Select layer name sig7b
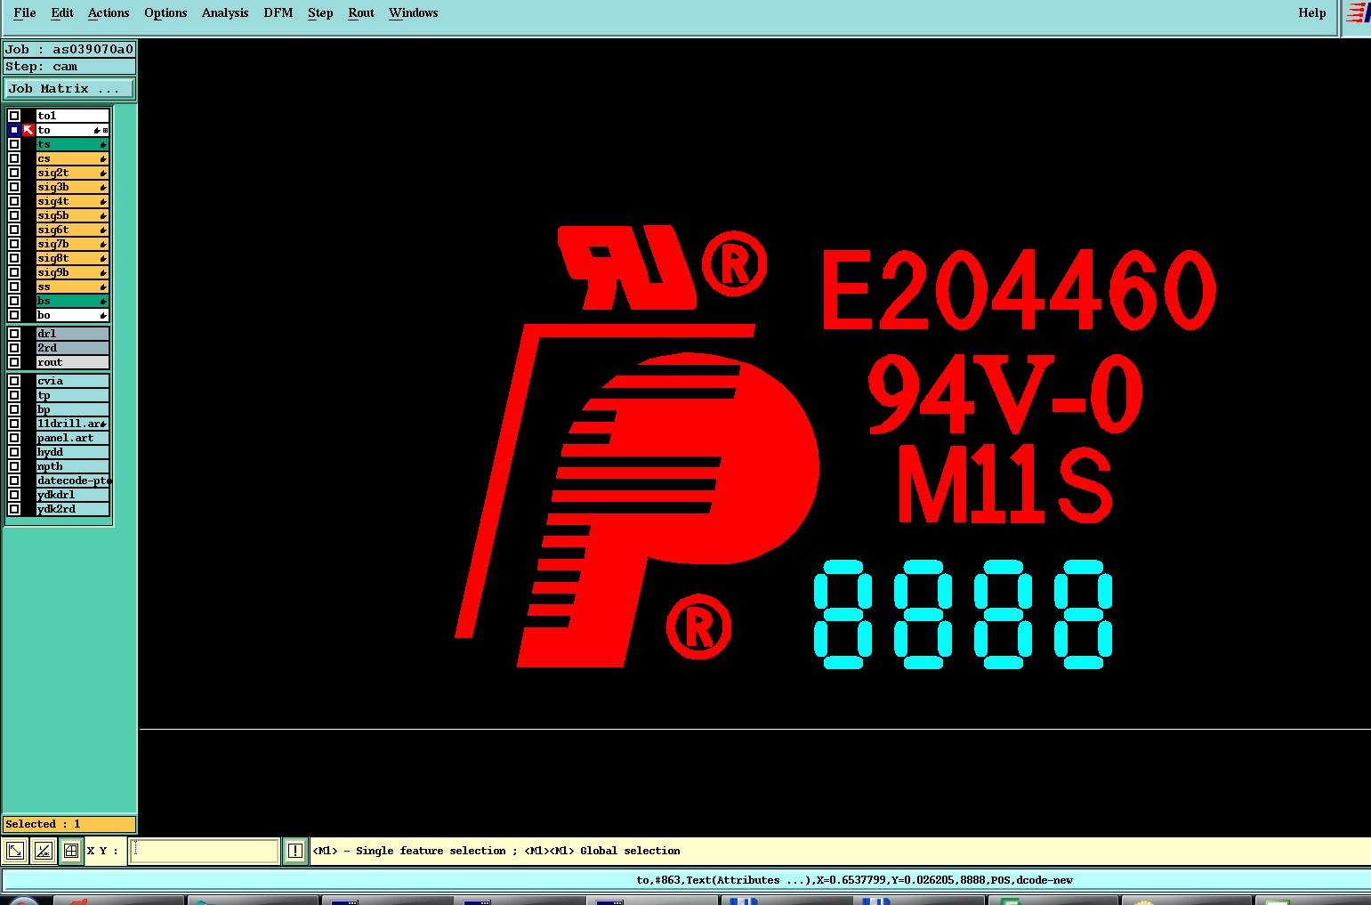Image resolution: width=1371 pixels, height=905 pixels. pos(72,244)
